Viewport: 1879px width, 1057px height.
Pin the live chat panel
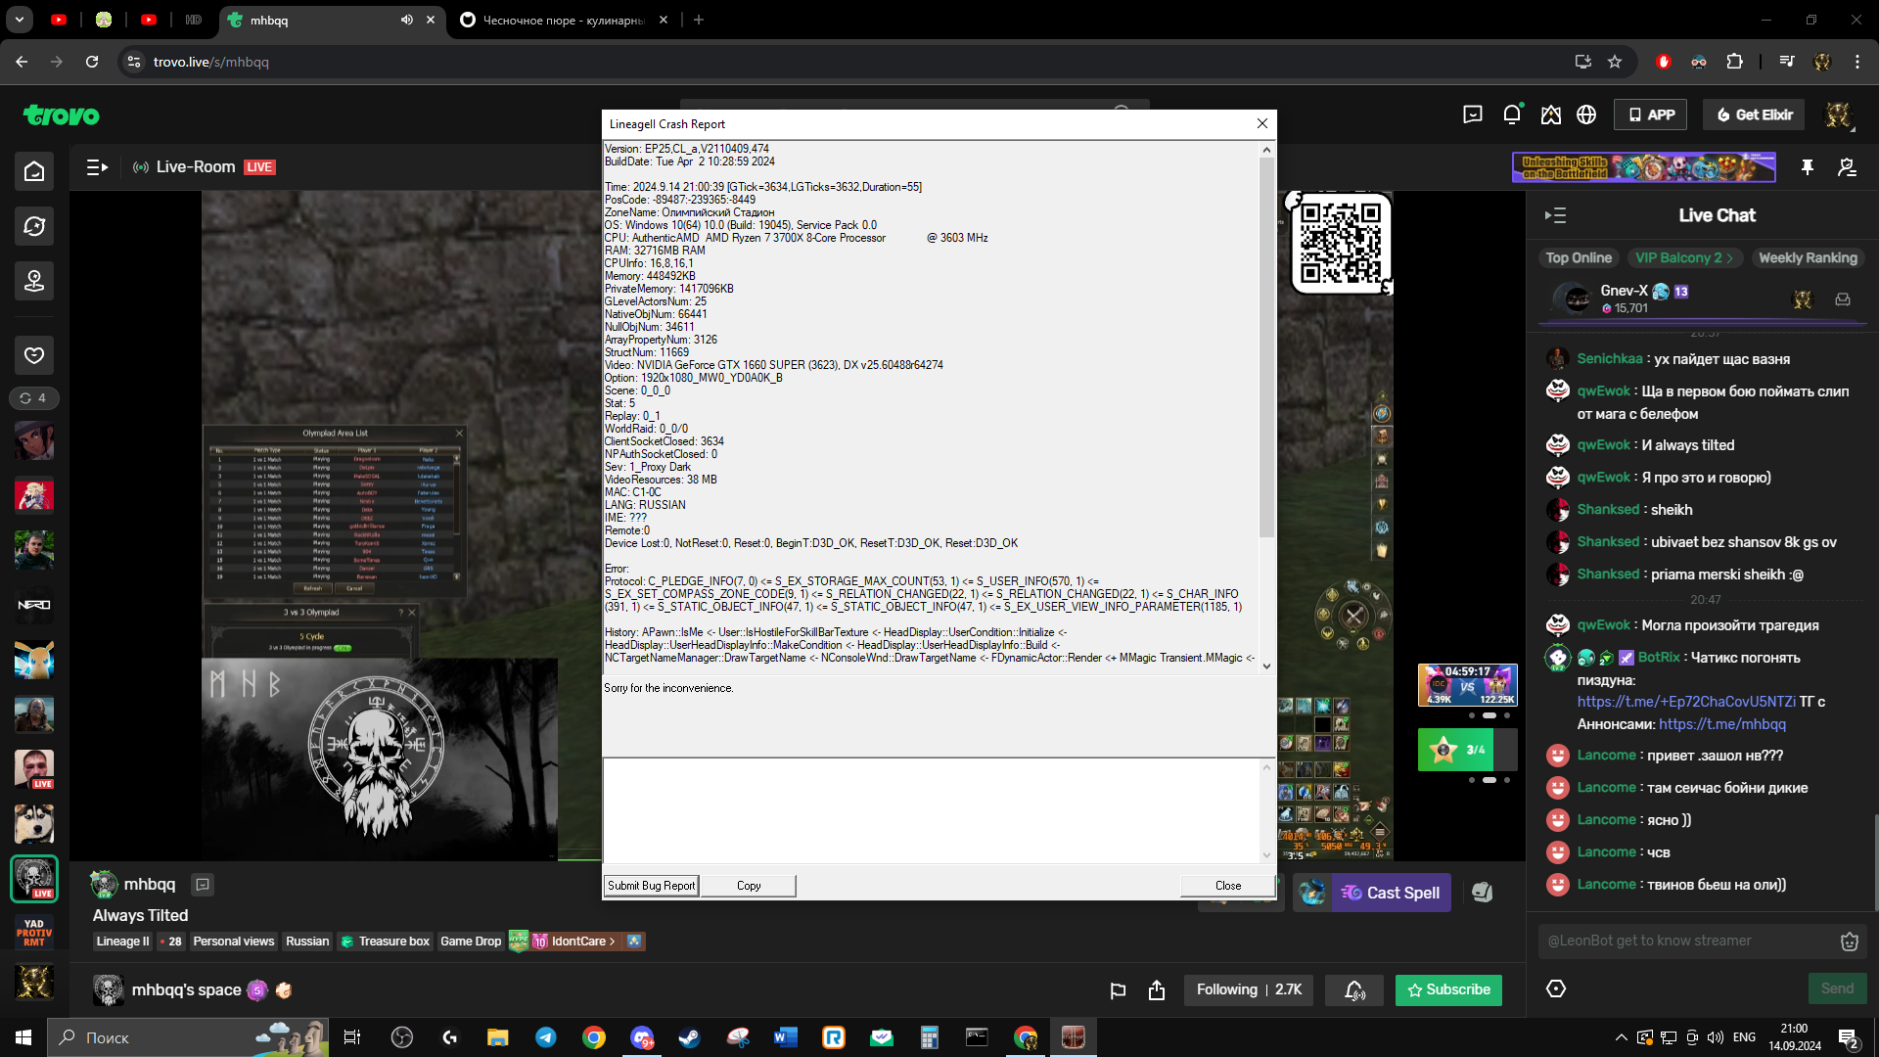tap(1808, 167)
